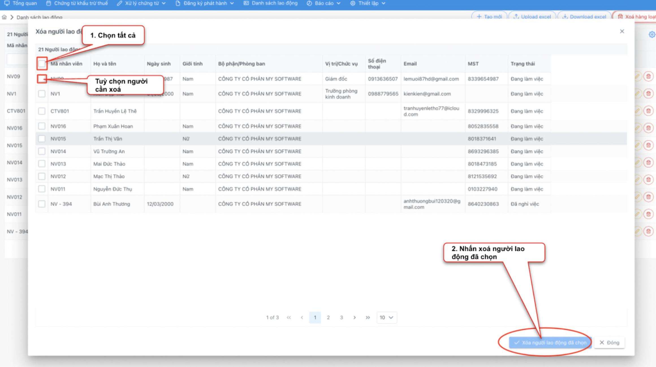Click the last page double-arrow icon
The image size is (656, 367).
pyautogui.click(x=368, y=318)
